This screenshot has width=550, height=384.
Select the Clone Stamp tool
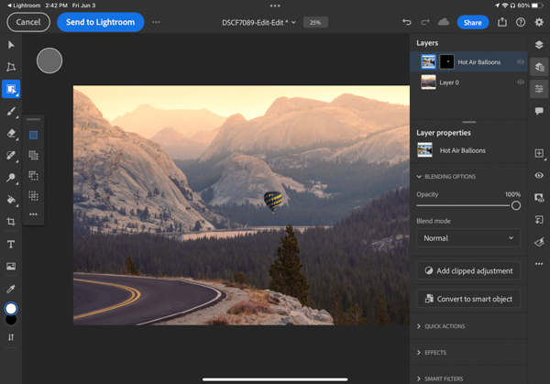click(11, 178)
